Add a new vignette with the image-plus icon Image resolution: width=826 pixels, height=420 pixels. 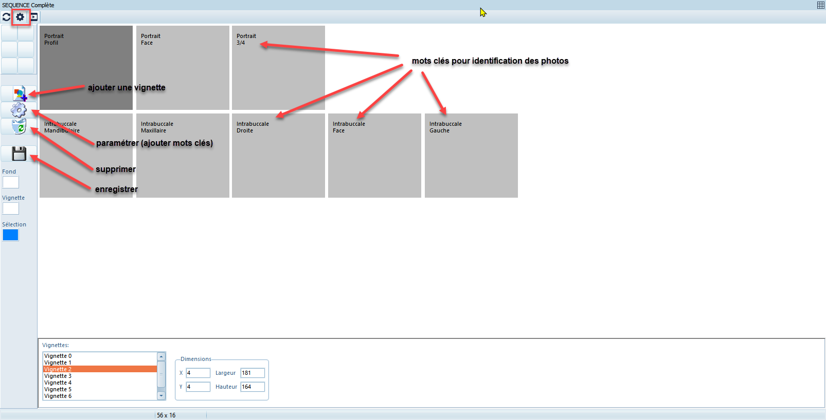19,94
